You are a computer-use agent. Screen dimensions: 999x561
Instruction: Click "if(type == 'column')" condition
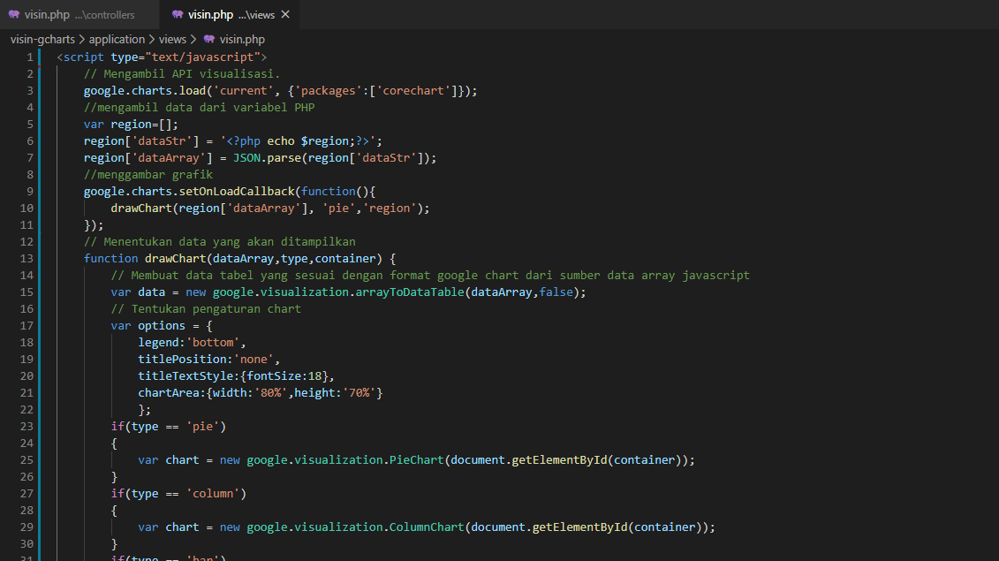[x=178, y=494]
